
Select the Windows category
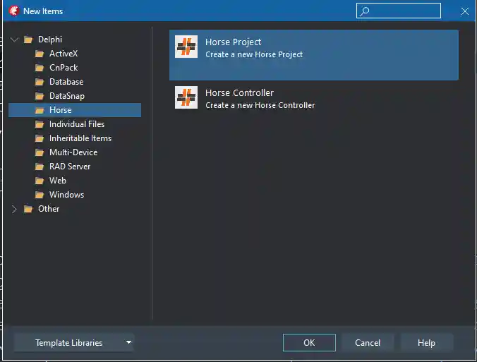click(66, 194)
